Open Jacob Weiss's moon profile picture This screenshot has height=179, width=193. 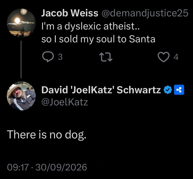coord(21,23)
